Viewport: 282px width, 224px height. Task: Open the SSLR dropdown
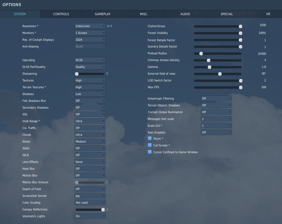pos(90,155)
